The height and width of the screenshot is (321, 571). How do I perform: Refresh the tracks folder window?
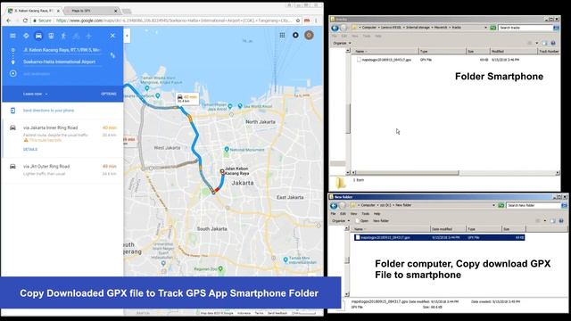492,28
